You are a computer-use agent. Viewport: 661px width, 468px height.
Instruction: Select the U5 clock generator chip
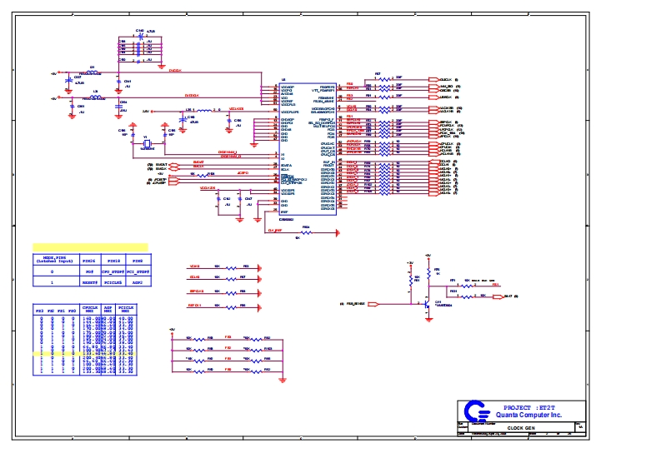click(x=308, y=148)
